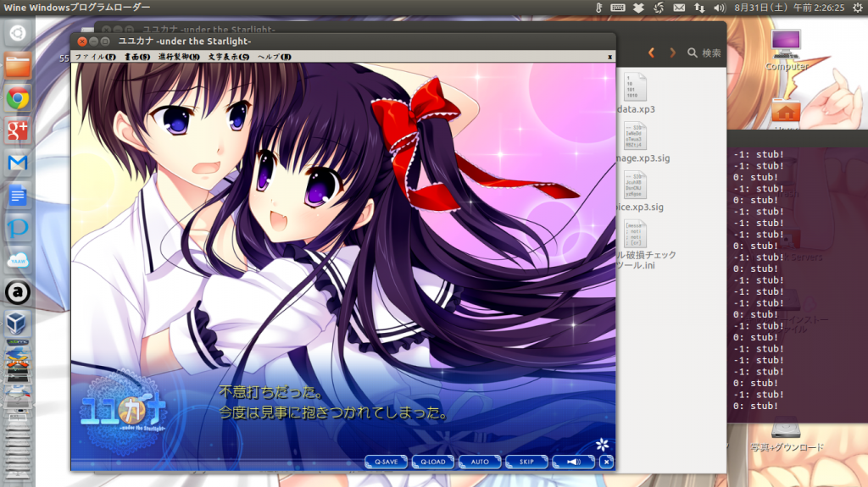The height and width of the screenshot is (487, 868).
Task: Enable AUTO text advance mode
Action: pos(480,462)
